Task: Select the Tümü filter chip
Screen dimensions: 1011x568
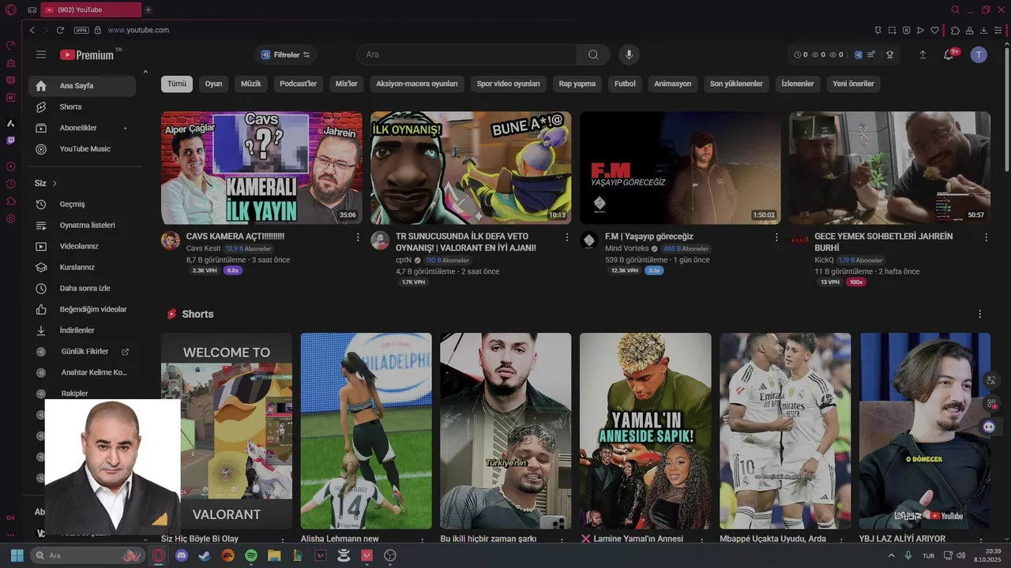Action: point(177,84)
